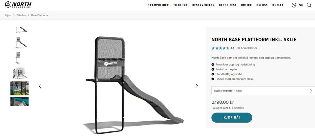
Task: Go to Outlet menu item
Action: coord(278,5)
